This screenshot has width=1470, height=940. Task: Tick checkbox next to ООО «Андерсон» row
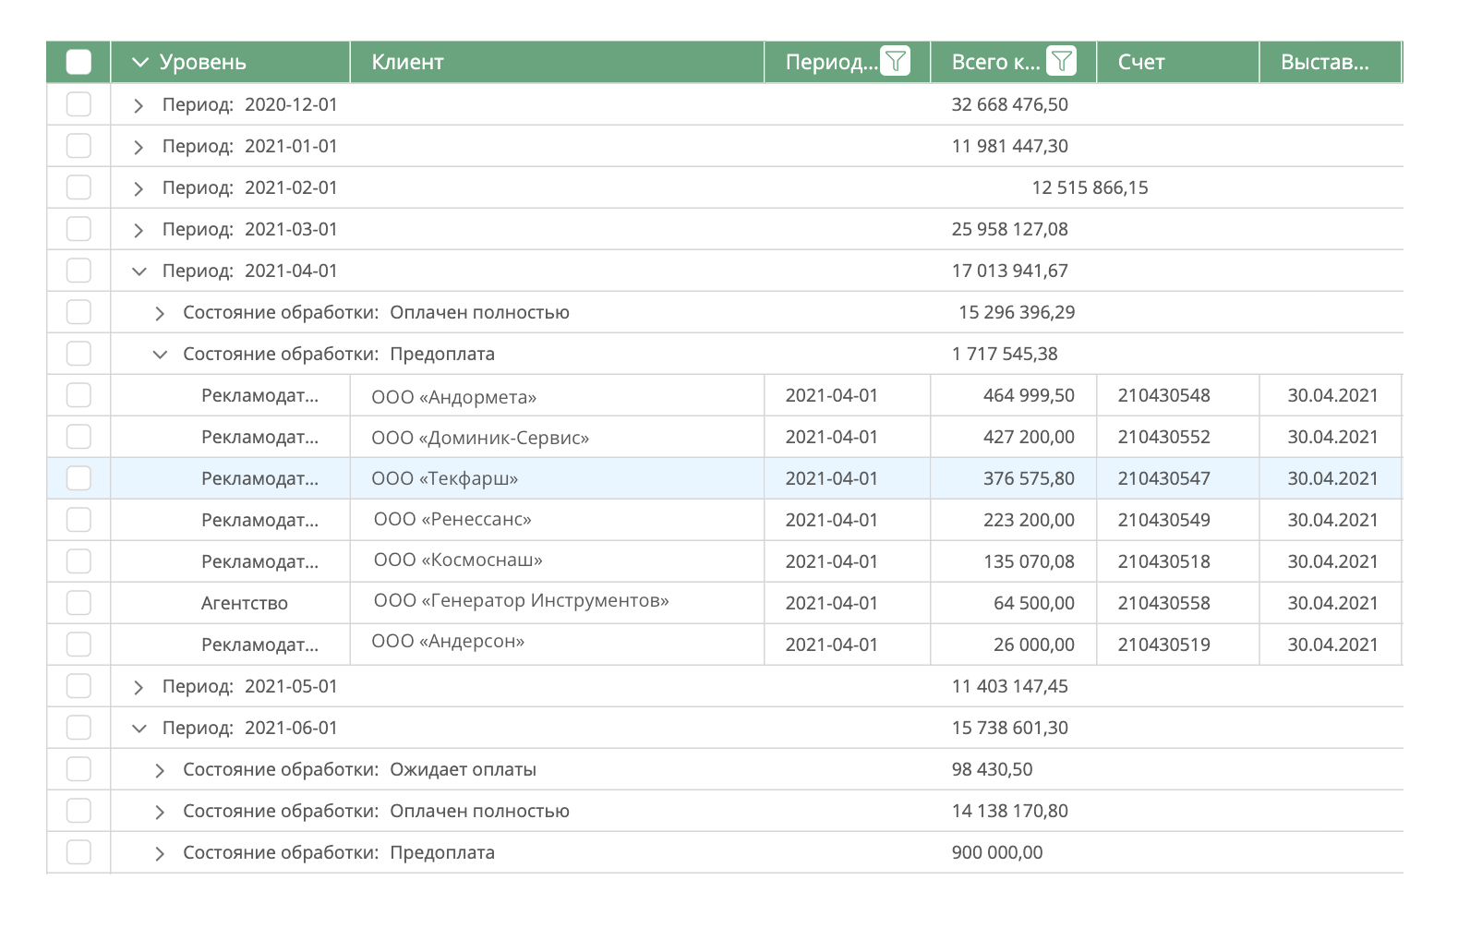coord(79,645)
